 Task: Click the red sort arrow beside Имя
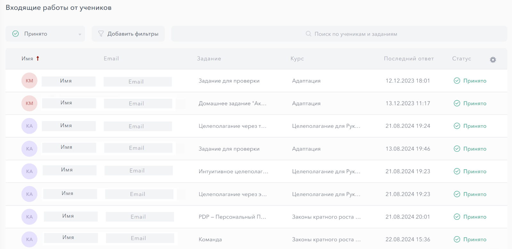click(38, 58)
